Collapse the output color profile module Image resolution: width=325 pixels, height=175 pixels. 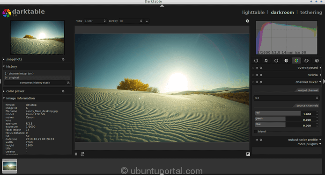click(x=320, y=140)
